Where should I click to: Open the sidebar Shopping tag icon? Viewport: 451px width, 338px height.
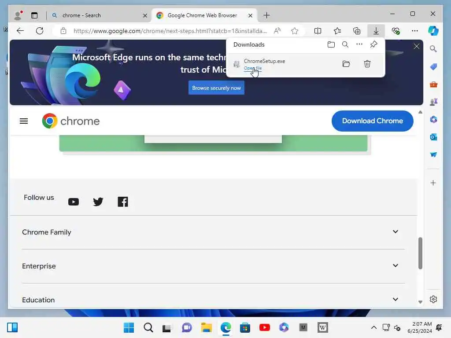tap(433, 67)
